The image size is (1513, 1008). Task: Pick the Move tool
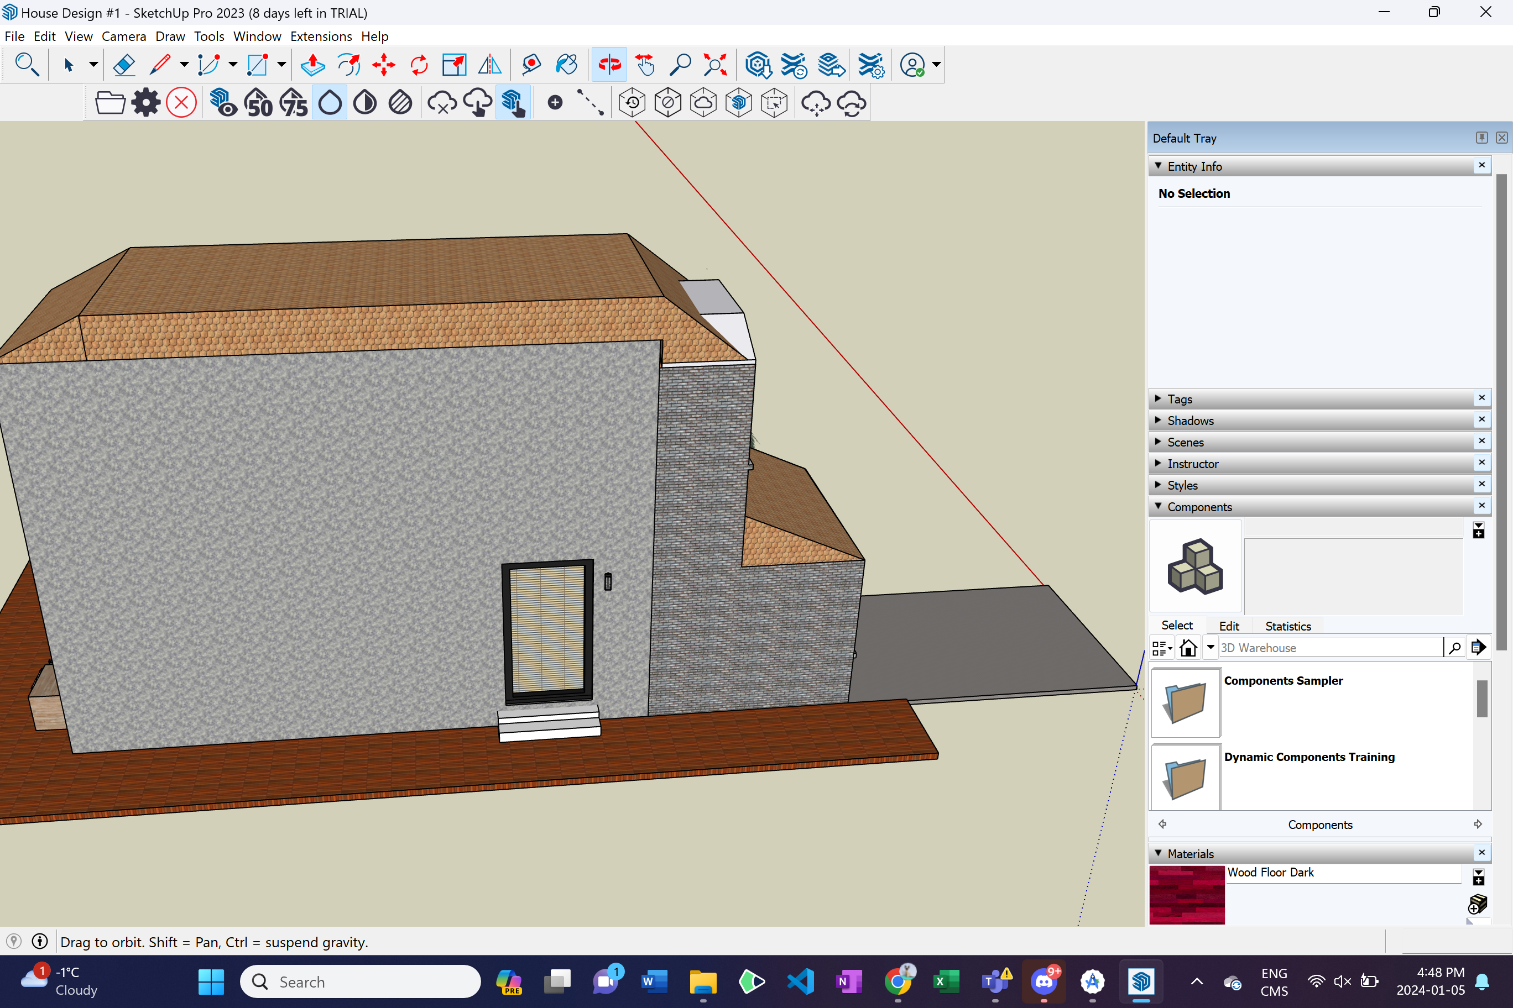point(383,65)
